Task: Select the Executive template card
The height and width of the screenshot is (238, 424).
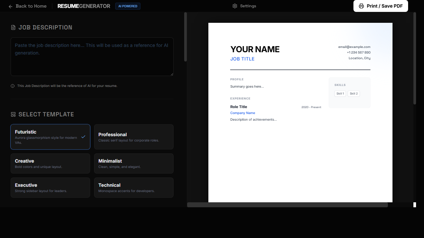Action: click(x=50, y=187)
